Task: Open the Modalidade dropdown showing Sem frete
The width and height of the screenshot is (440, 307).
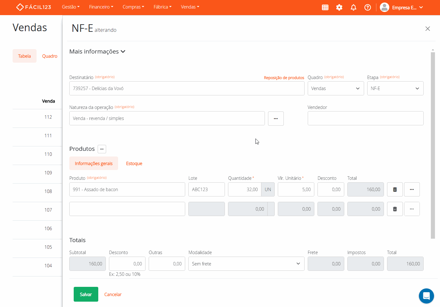Action: (246, 264)
